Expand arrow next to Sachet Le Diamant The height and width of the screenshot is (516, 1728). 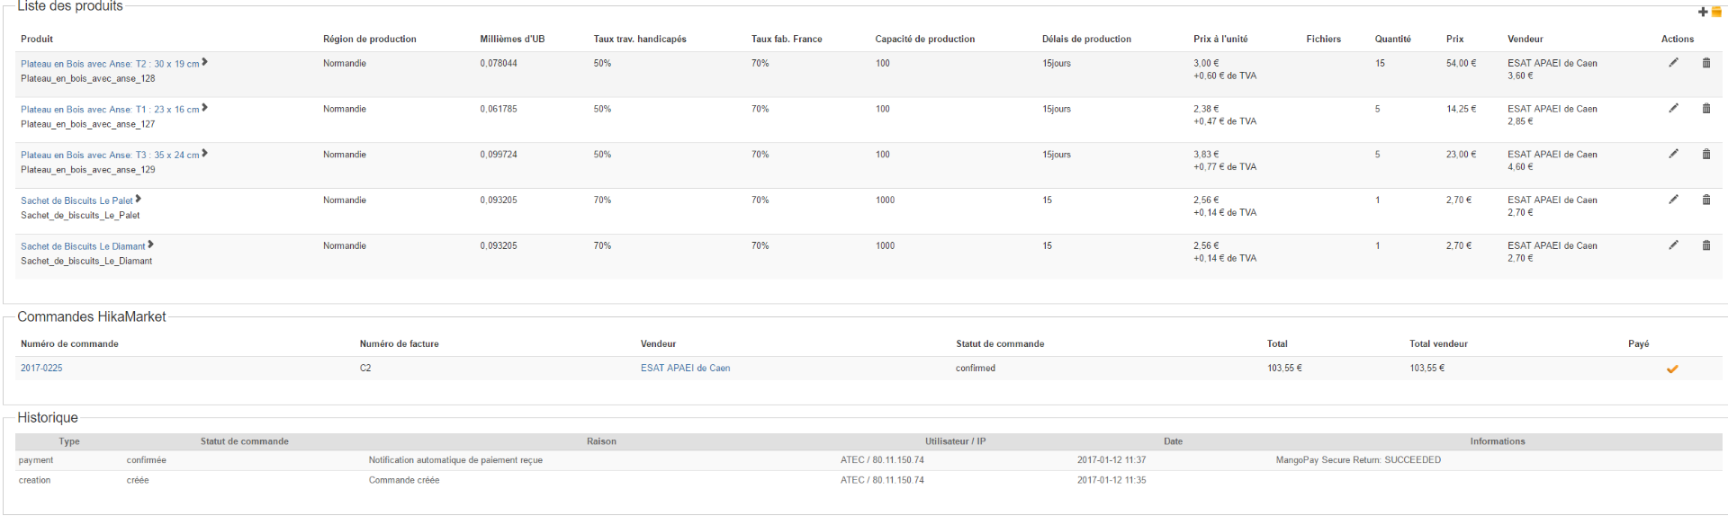coord(150,245)
